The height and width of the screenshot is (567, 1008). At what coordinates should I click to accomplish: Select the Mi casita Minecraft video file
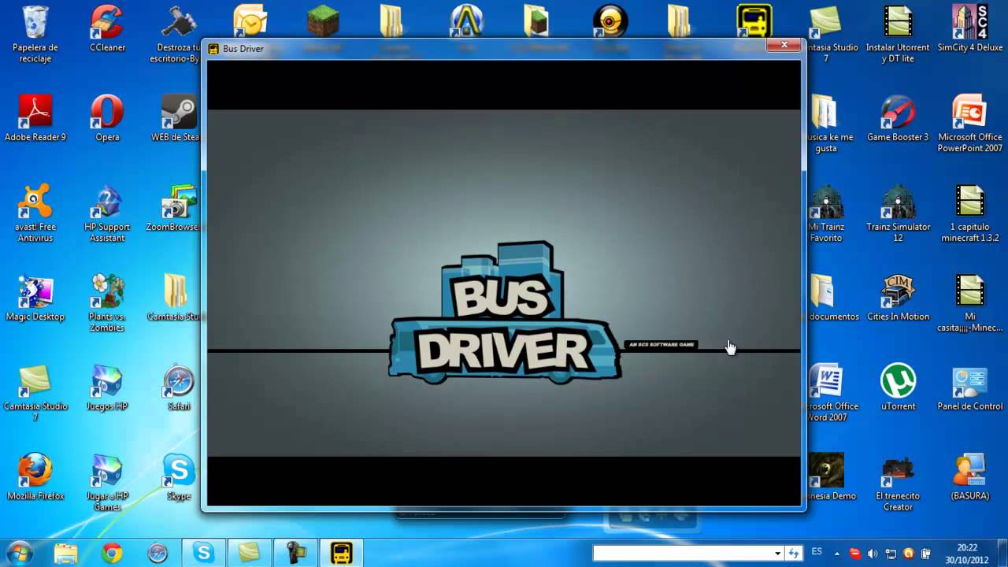click(970, 302)
